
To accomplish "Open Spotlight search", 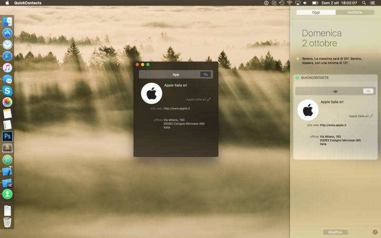I will pos(364,3).
